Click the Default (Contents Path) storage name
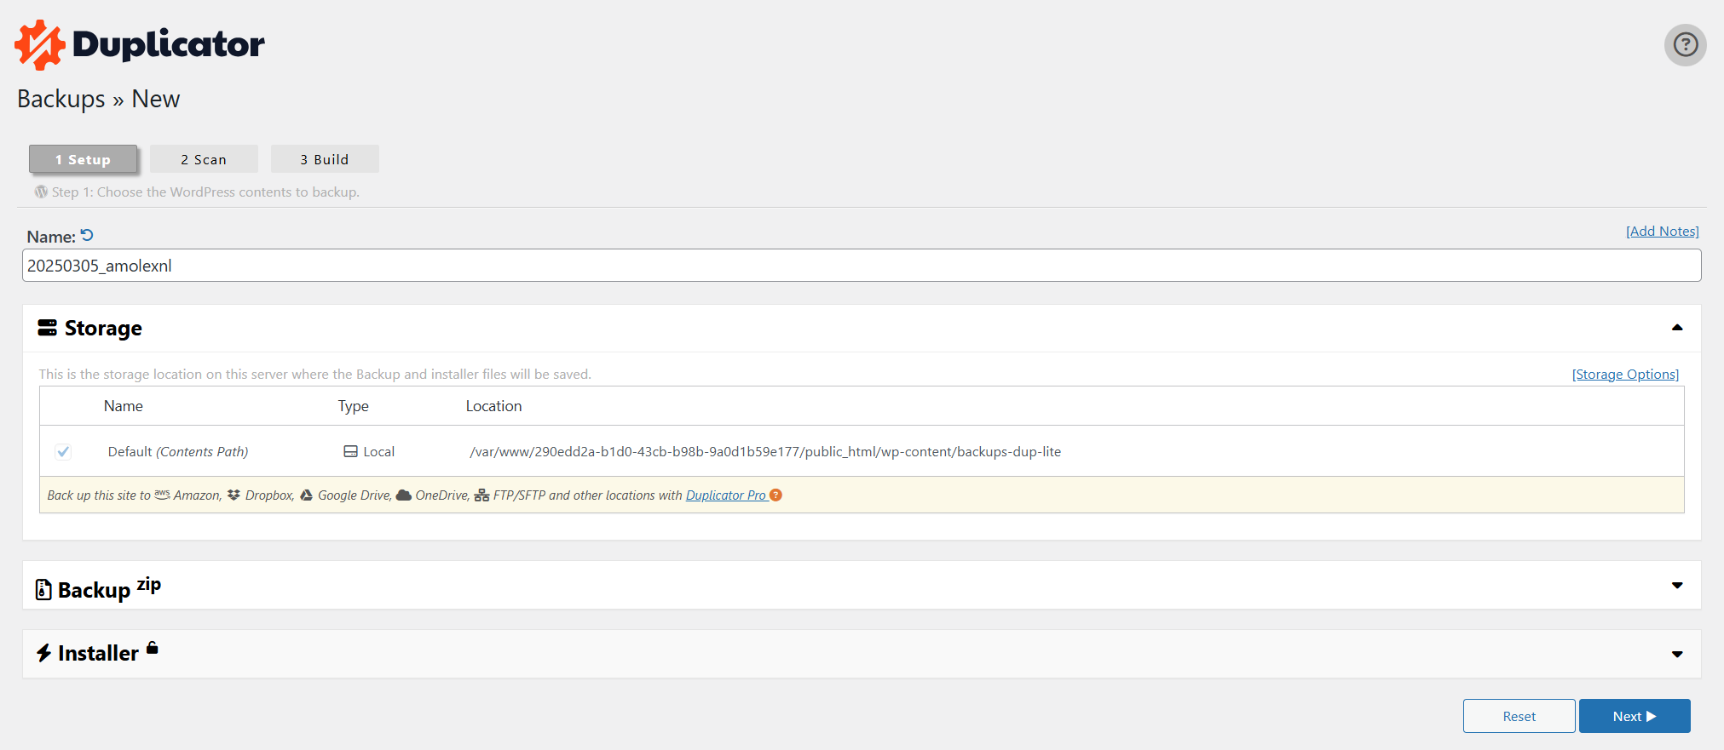The width and height of the screenshot is (1724, 750). 178,451
